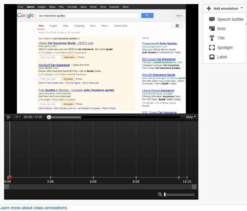The width and height of the screenshot is (247, 211).
Task: Open the Search tools option
Action: pos(121,26)
